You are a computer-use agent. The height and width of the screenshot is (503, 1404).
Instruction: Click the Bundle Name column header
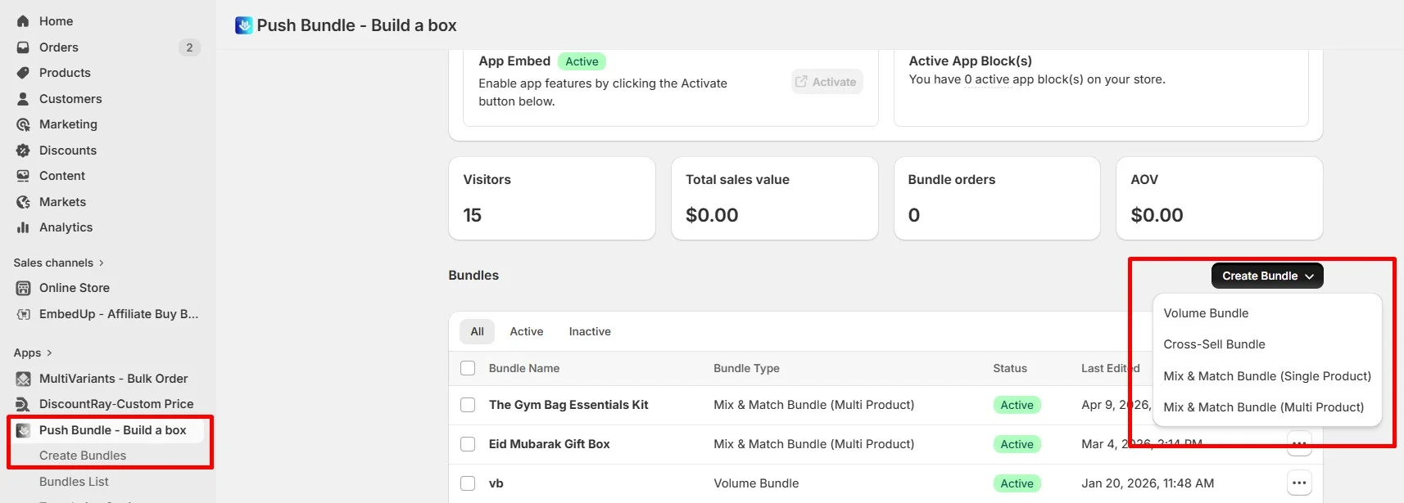tap(524, 368)
